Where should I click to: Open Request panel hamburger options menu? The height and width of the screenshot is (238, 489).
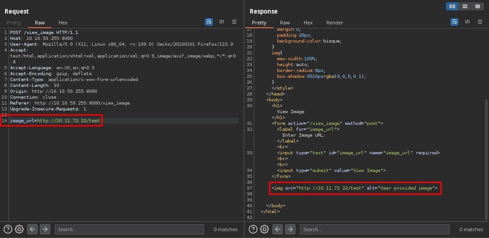point(234,22)
